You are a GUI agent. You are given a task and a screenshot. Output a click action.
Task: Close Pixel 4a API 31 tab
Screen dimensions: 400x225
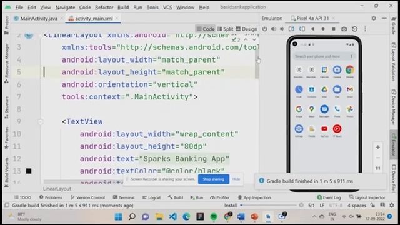(x=333, y=18)
